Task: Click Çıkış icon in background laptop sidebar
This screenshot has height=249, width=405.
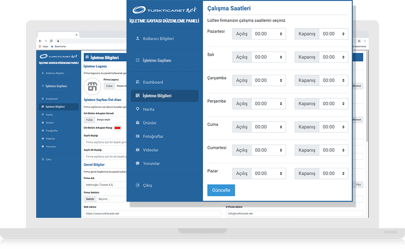Action: pyautogui.click(x=43, y=159)
